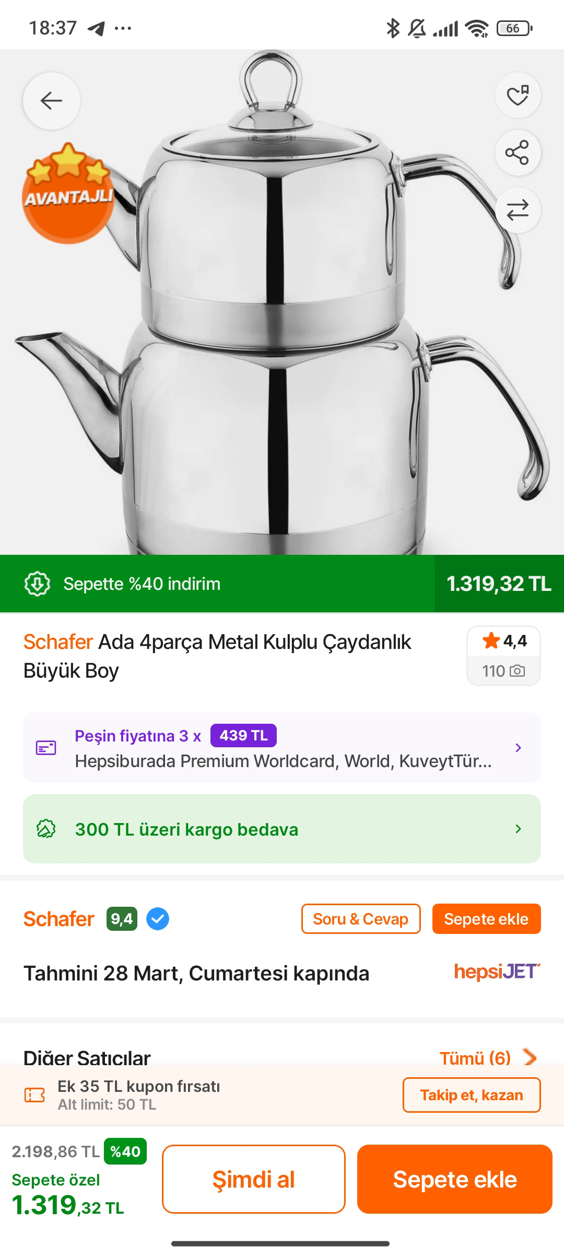
Task: Expand the 300 TL üzeri kargo bedava chevron
Action: click(518, 829)
